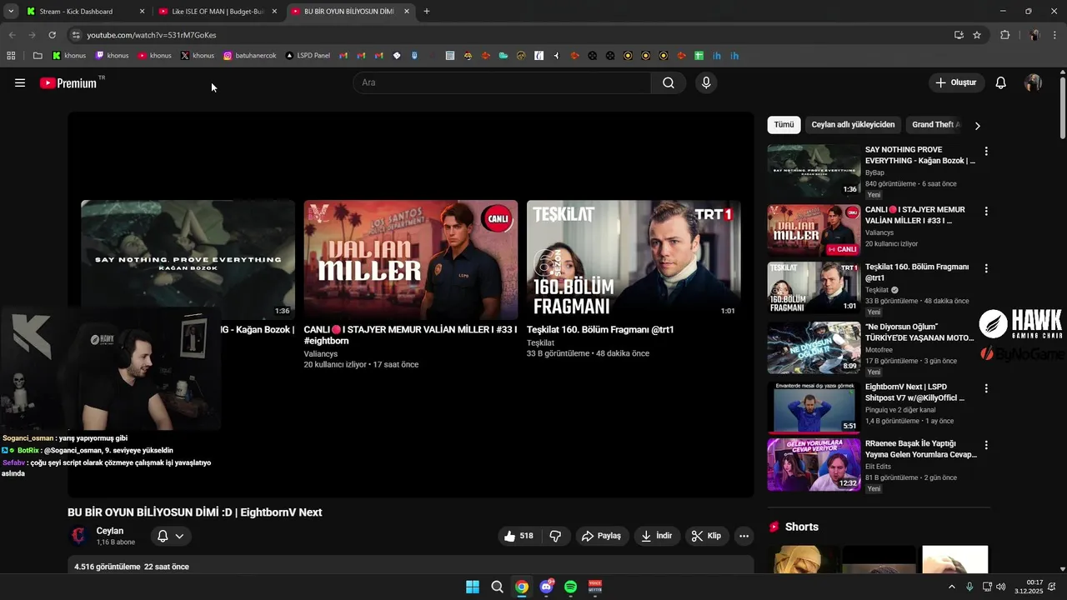The height and width of the screenshot is (600, 1067).
Task: Open options for Ne Diyorsun Oğlum sidebar video
Action: pyautogui.click(x=986, y=328)
